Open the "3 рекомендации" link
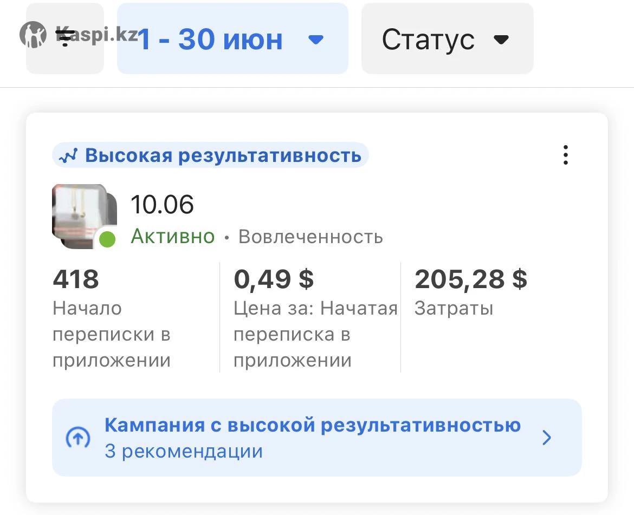This screenshot has width=634, height=515. coord(184,452)
